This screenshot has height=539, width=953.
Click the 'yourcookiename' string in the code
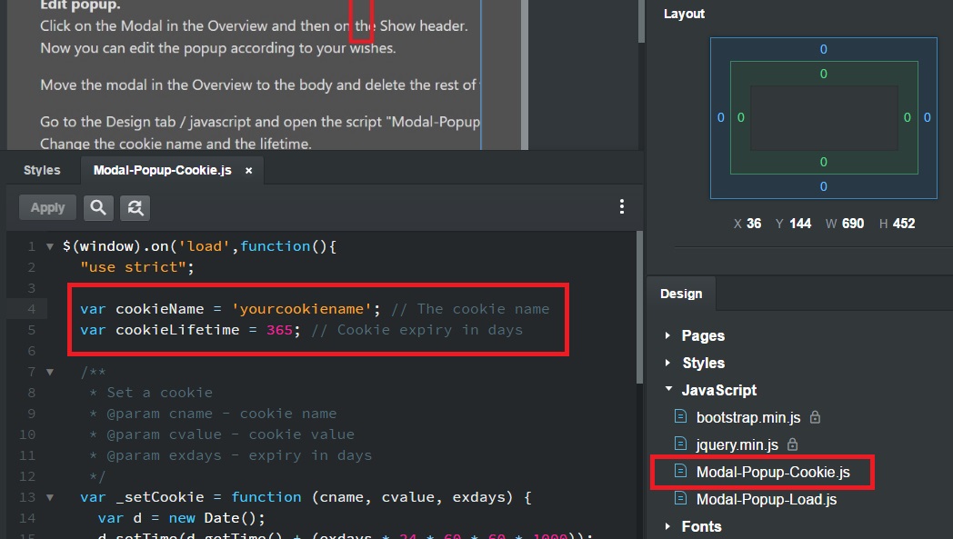point(302,309)
